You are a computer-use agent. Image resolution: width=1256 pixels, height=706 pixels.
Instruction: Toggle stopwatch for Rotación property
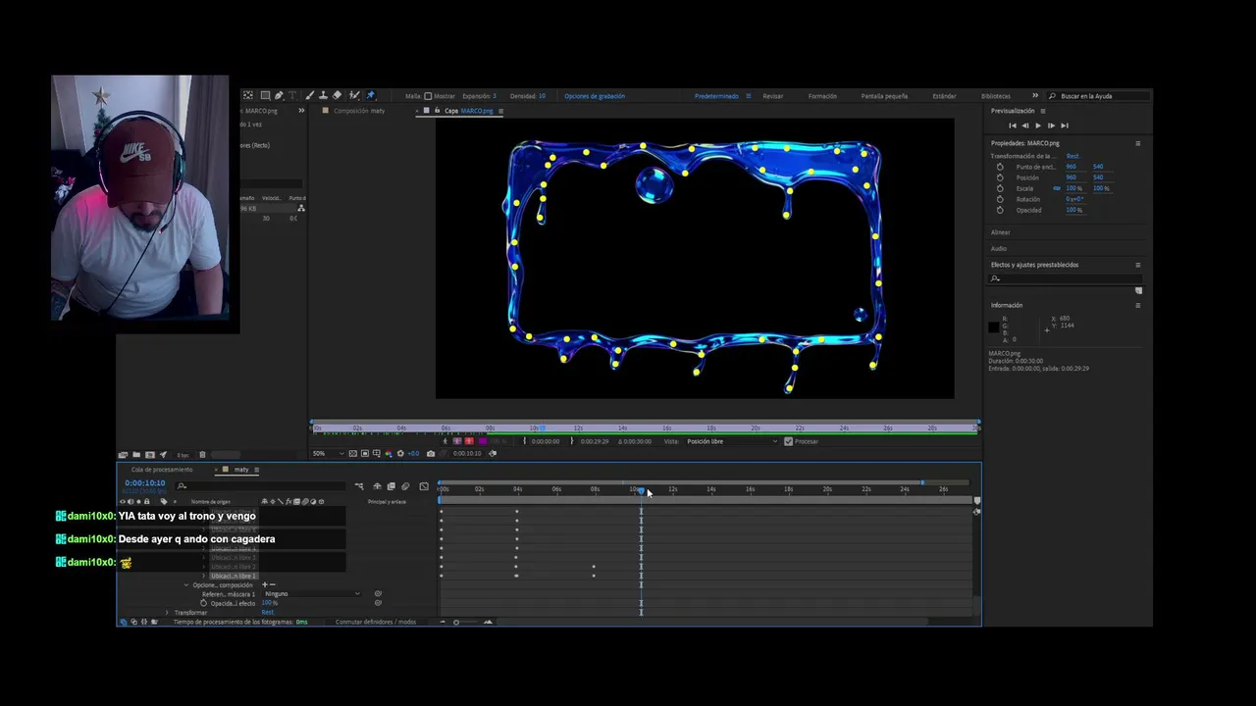[x=1000, y=199]
